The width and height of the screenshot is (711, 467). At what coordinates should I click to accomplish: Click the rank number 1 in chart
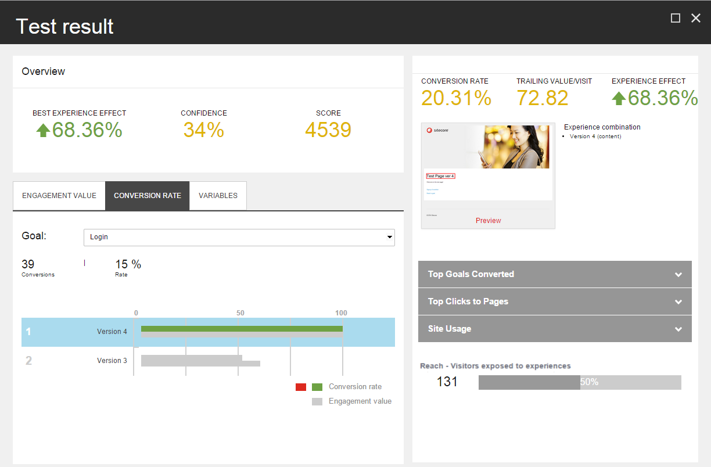click(28, 332)
